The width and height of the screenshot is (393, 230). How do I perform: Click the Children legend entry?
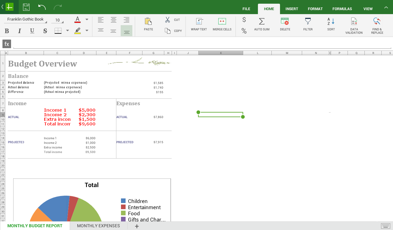click(x=134, y=201)
